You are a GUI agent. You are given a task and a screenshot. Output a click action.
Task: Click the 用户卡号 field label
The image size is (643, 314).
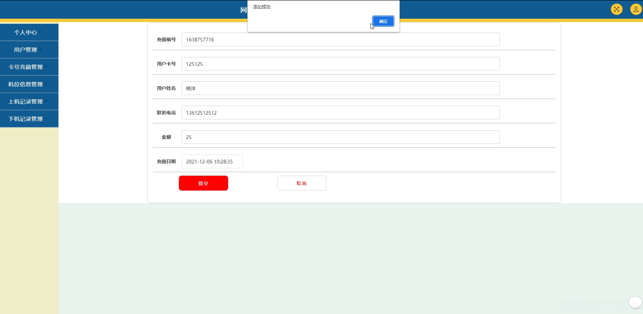point(166,64)
